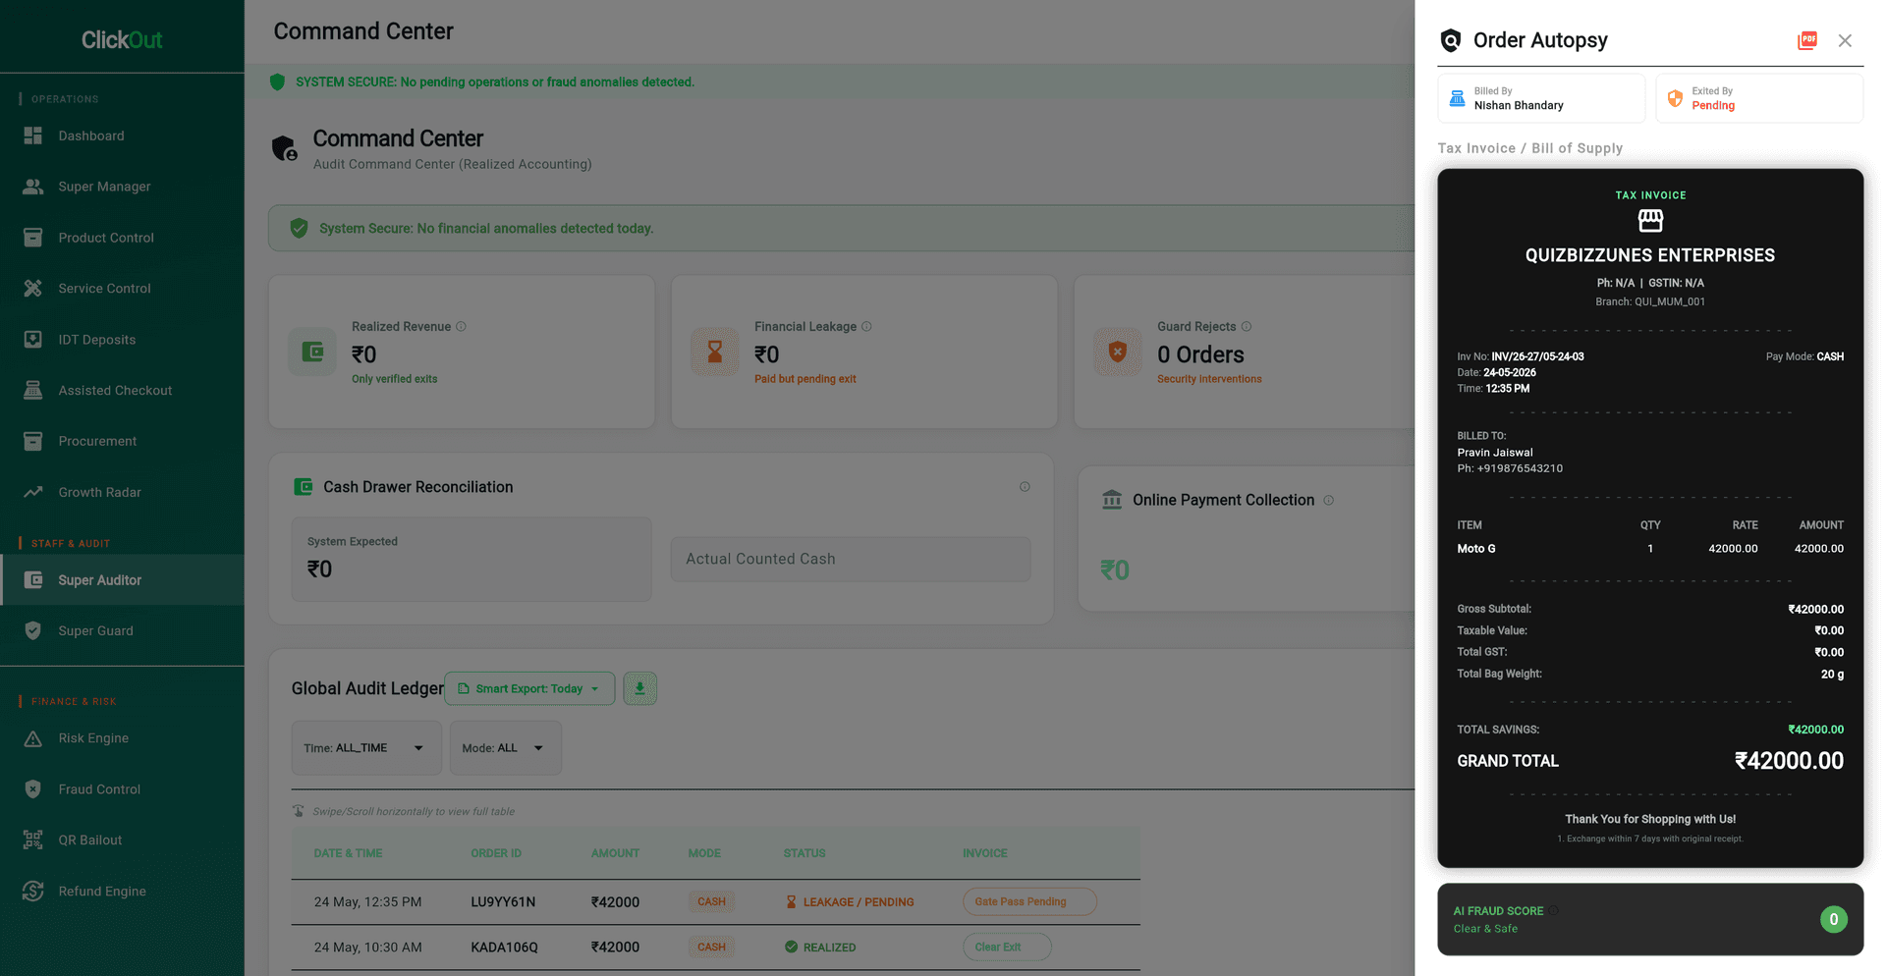Click the LEAKAGE / PENDING status

[849, 902]
